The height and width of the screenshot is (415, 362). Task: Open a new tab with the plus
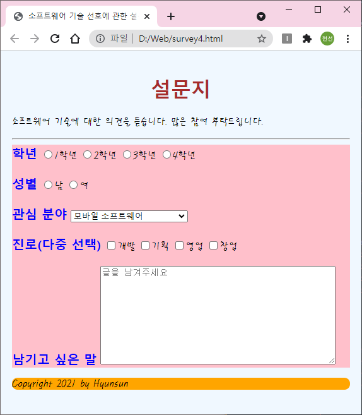pos(171,16)
